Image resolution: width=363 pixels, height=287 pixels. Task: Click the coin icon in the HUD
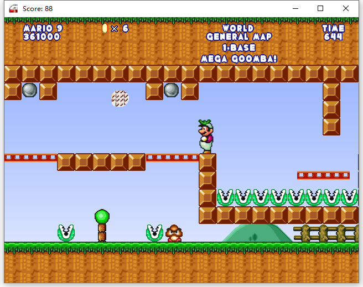coord(105,28)
